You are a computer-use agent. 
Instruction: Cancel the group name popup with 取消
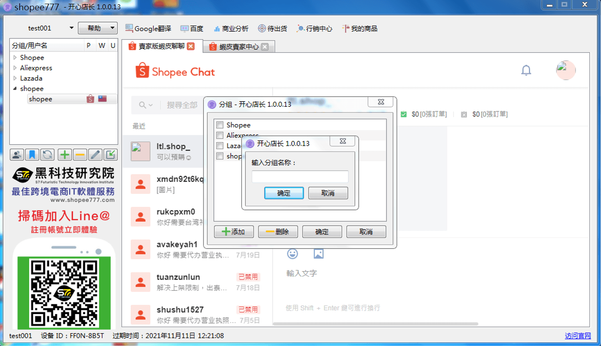[328, 193]
